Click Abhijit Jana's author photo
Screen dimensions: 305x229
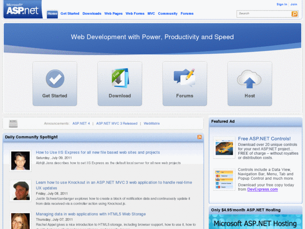tap(21, 161)
